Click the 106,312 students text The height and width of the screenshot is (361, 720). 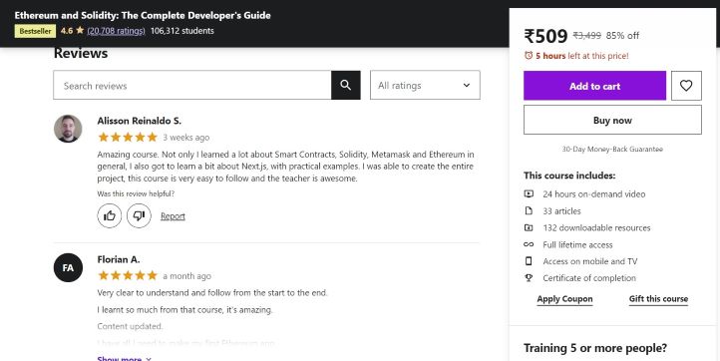tap(182, 31)
